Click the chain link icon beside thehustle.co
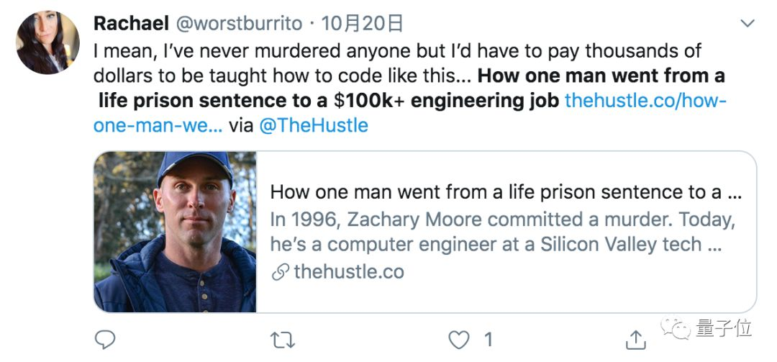The image size is (777, 362). pos(281,272)
